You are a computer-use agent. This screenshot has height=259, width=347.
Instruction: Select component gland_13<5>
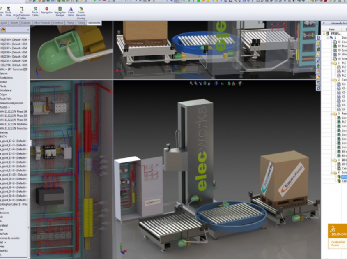pyautogui.click(x=14, y=153)
